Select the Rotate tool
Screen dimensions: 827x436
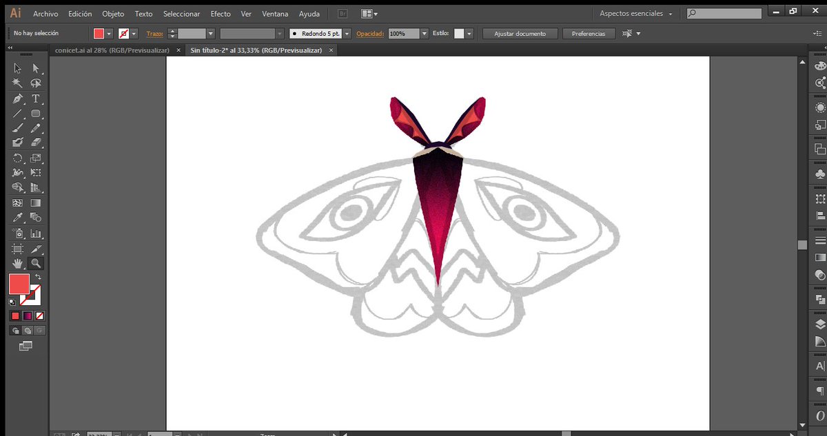click(18, 158)
